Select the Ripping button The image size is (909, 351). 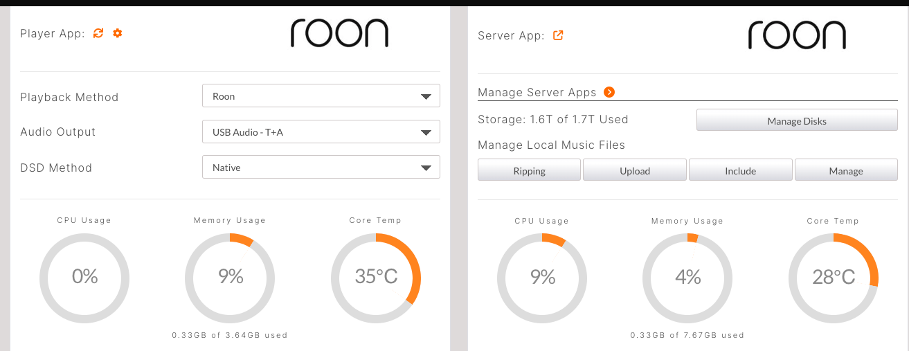pos(530,170)
